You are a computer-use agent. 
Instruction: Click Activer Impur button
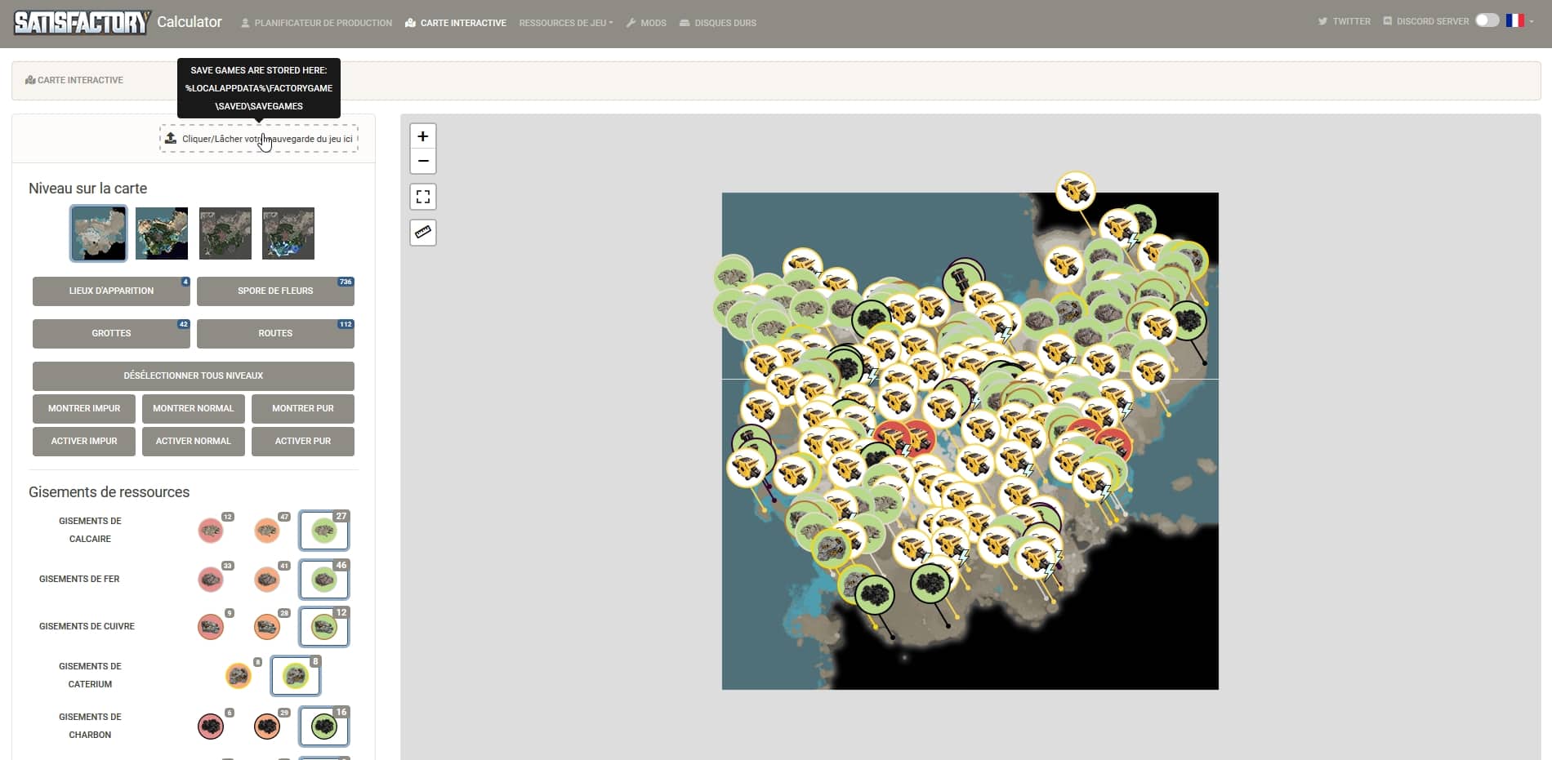(84, 442)
